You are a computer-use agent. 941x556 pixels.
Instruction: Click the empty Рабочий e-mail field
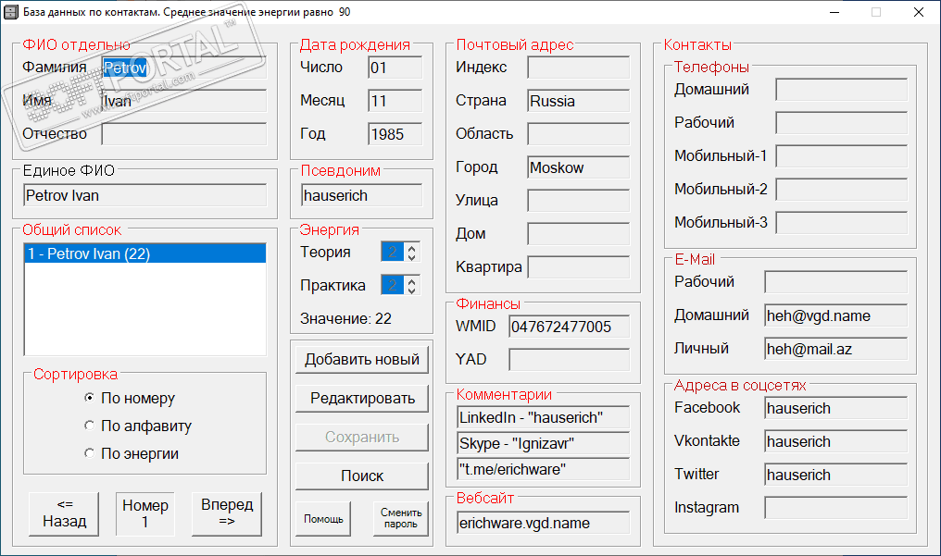836,282
